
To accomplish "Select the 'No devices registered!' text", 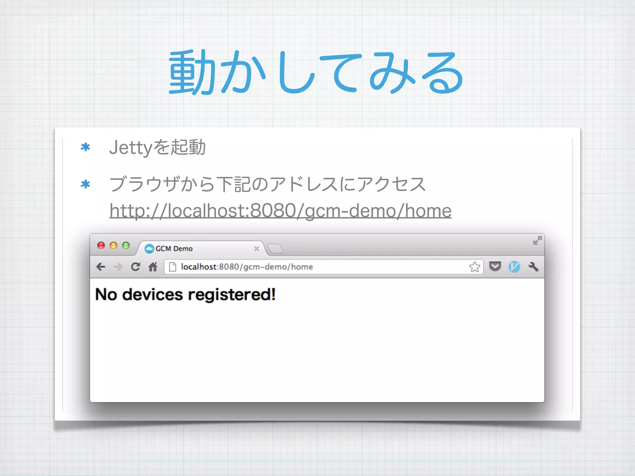I will (x=185, y=294).
